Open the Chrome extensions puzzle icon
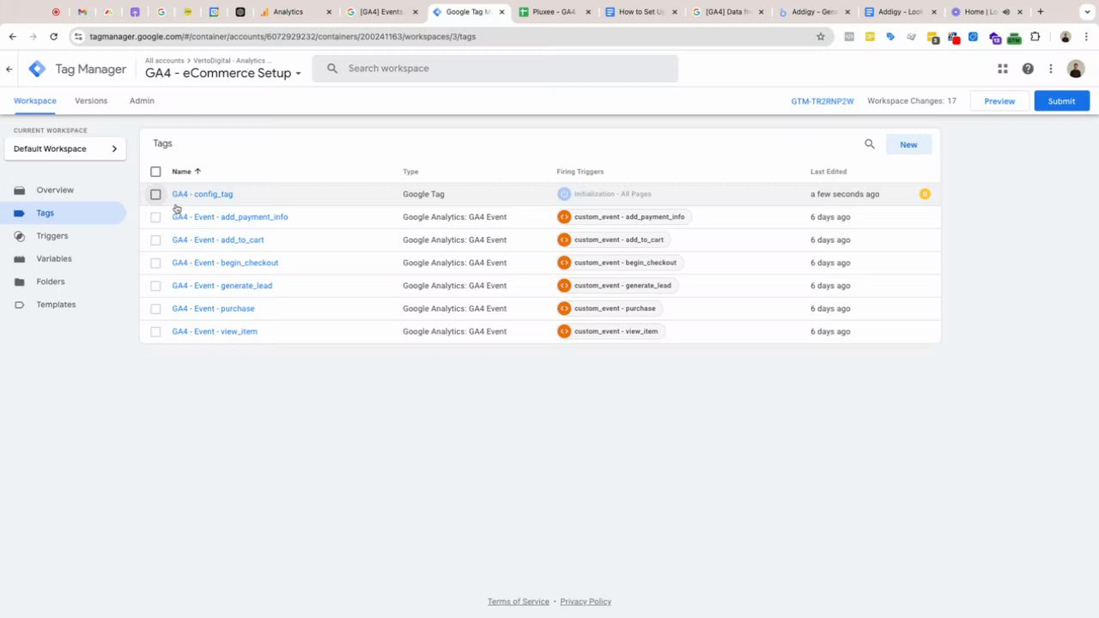The height and width of the screenshot is (618, 1099). tap(1035, 37)
